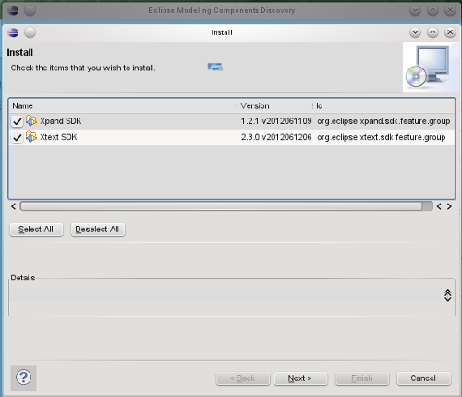Click the Xtext SDK feature icon
462x397 pixels.
tap(31, 137)
